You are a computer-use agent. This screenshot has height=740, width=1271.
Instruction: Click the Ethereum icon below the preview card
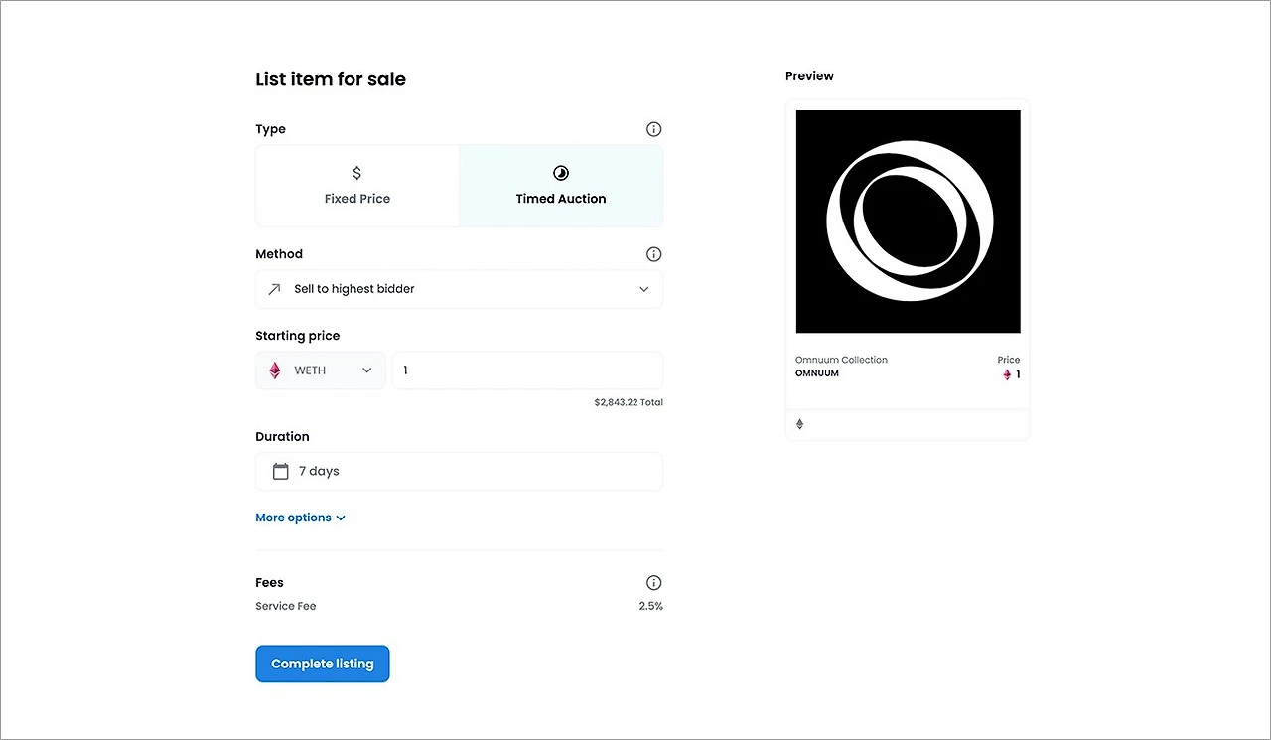coord(800,424)
